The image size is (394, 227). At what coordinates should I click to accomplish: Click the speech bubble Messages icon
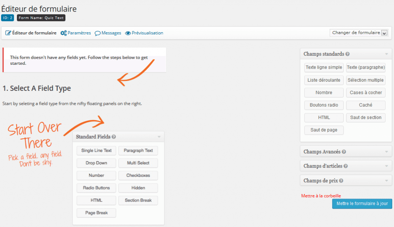coord(98,33)
